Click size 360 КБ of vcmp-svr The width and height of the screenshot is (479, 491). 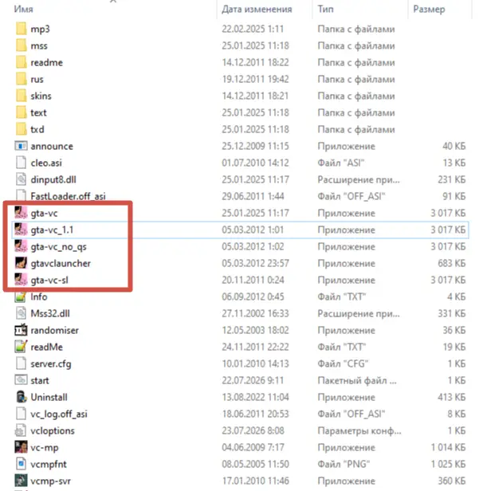[x=451, y=481]
